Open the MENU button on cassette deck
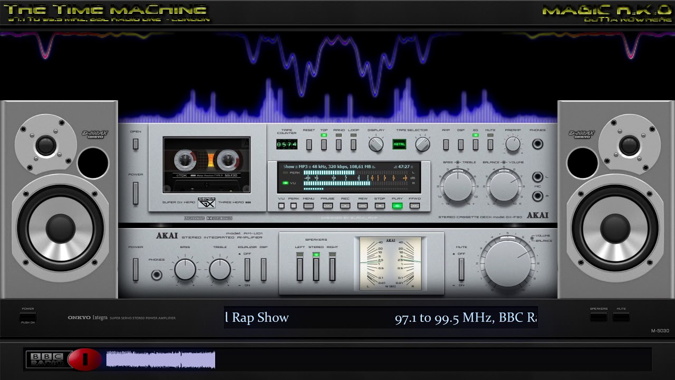The width and height of the screenshot is (675, 380). pyautogui.click(x=308, y=206)
